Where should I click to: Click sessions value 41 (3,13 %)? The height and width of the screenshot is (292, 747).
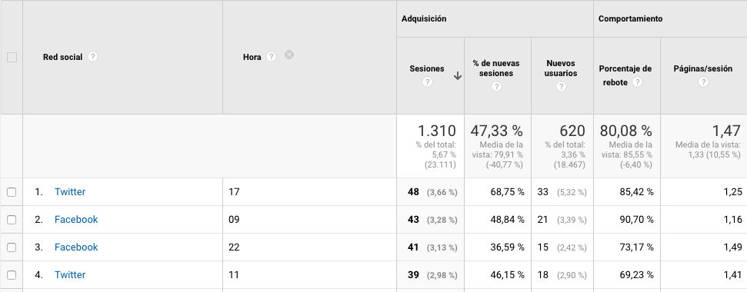point(432,247)
